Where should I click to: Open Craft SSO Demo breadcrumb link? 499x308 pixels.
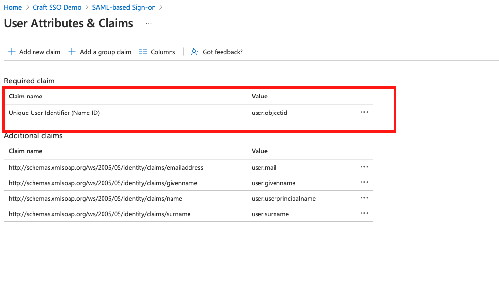pos(56,7)
